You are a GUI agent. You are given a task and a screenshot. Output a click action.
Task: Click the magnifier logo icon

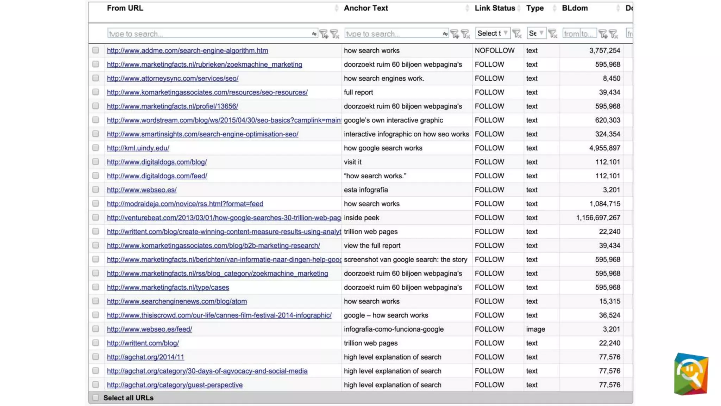tap(691, 374)
